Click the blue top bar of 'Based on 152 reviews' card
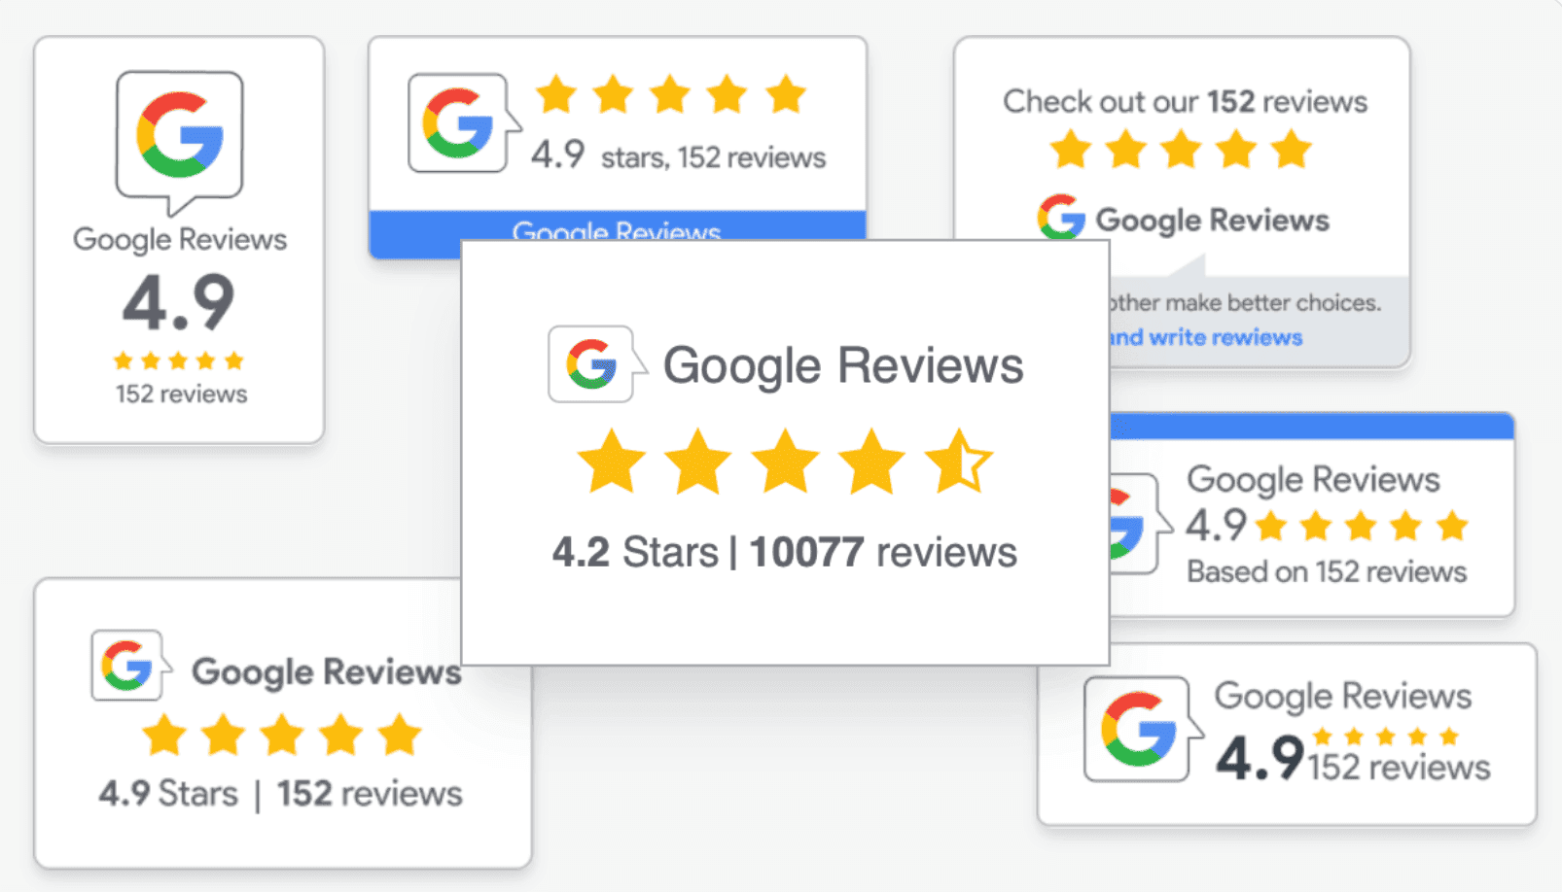1562x892 pixels. pos(1311,426)
